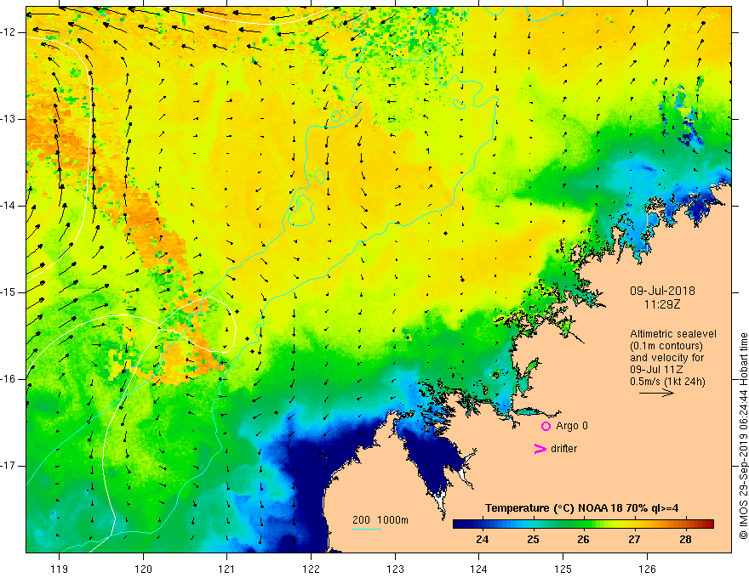
Task: Click the "09-Jul 11Z" caption line
Action: [x=656, y=370]
